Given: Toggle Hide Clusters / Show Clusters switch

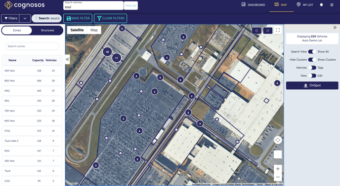Looking at the screenshot, I should [312, 60].
